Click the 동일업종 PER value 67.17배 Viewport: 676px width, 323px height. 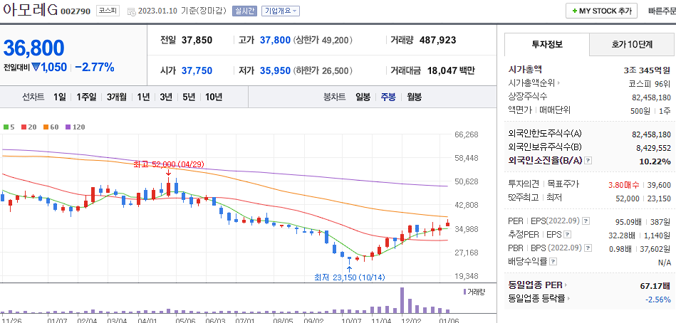655,286
